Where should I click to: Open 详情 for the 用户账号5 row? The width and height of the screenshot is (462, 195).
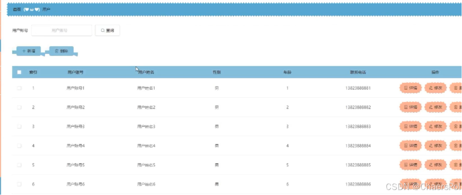tap(411, 165)
